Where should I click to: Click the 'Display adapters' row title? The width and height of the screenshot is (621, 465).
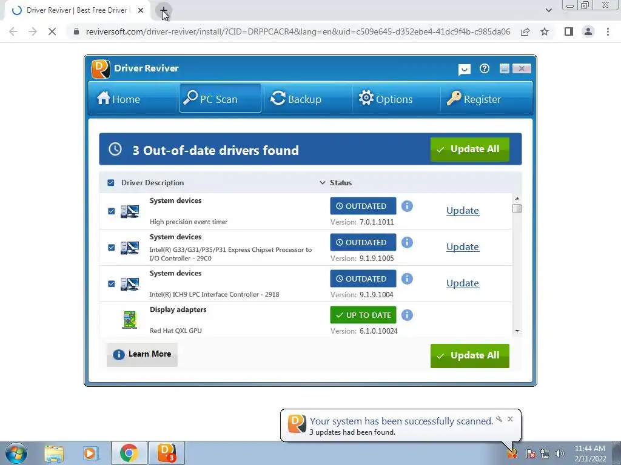178,309
